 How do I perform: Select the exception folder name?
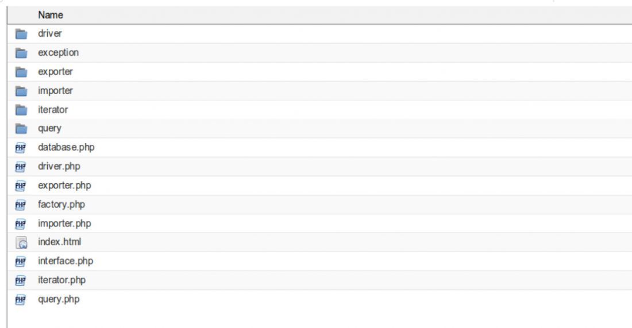click(x=59, y=52)
